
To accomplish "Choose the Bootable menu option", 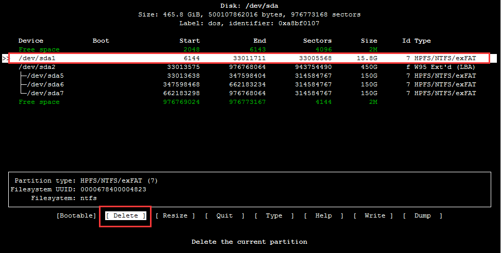I will (x=76, y=216).
